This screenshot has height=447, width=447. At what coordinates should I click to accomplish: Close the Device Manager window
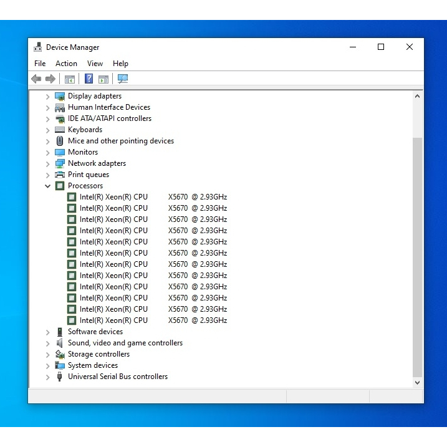[410, 47]
